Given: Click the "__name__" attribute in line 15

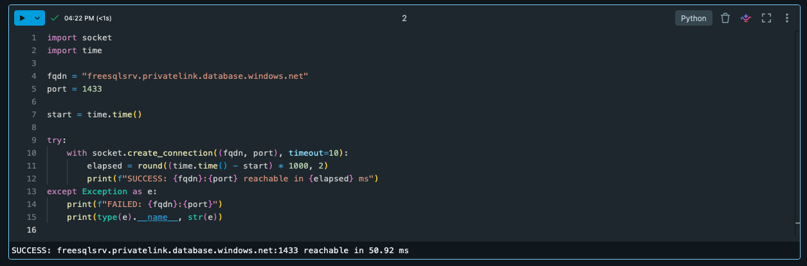Looking at the screenshot, I should [x=157, y=217].
